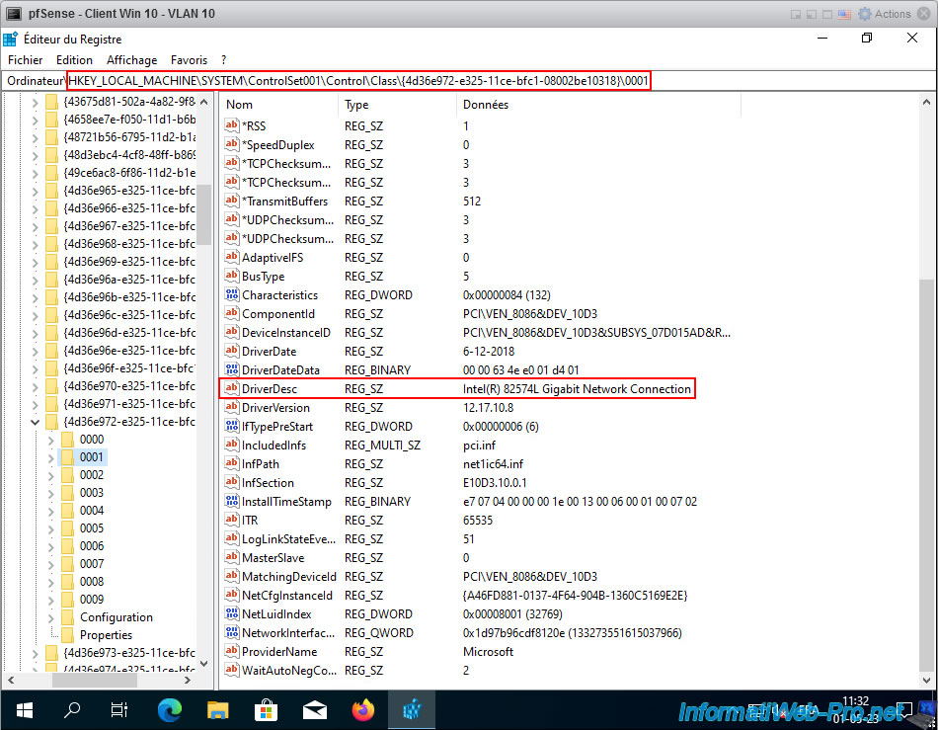Click the *SpeedDuplex value icon

tap(231, 144)
